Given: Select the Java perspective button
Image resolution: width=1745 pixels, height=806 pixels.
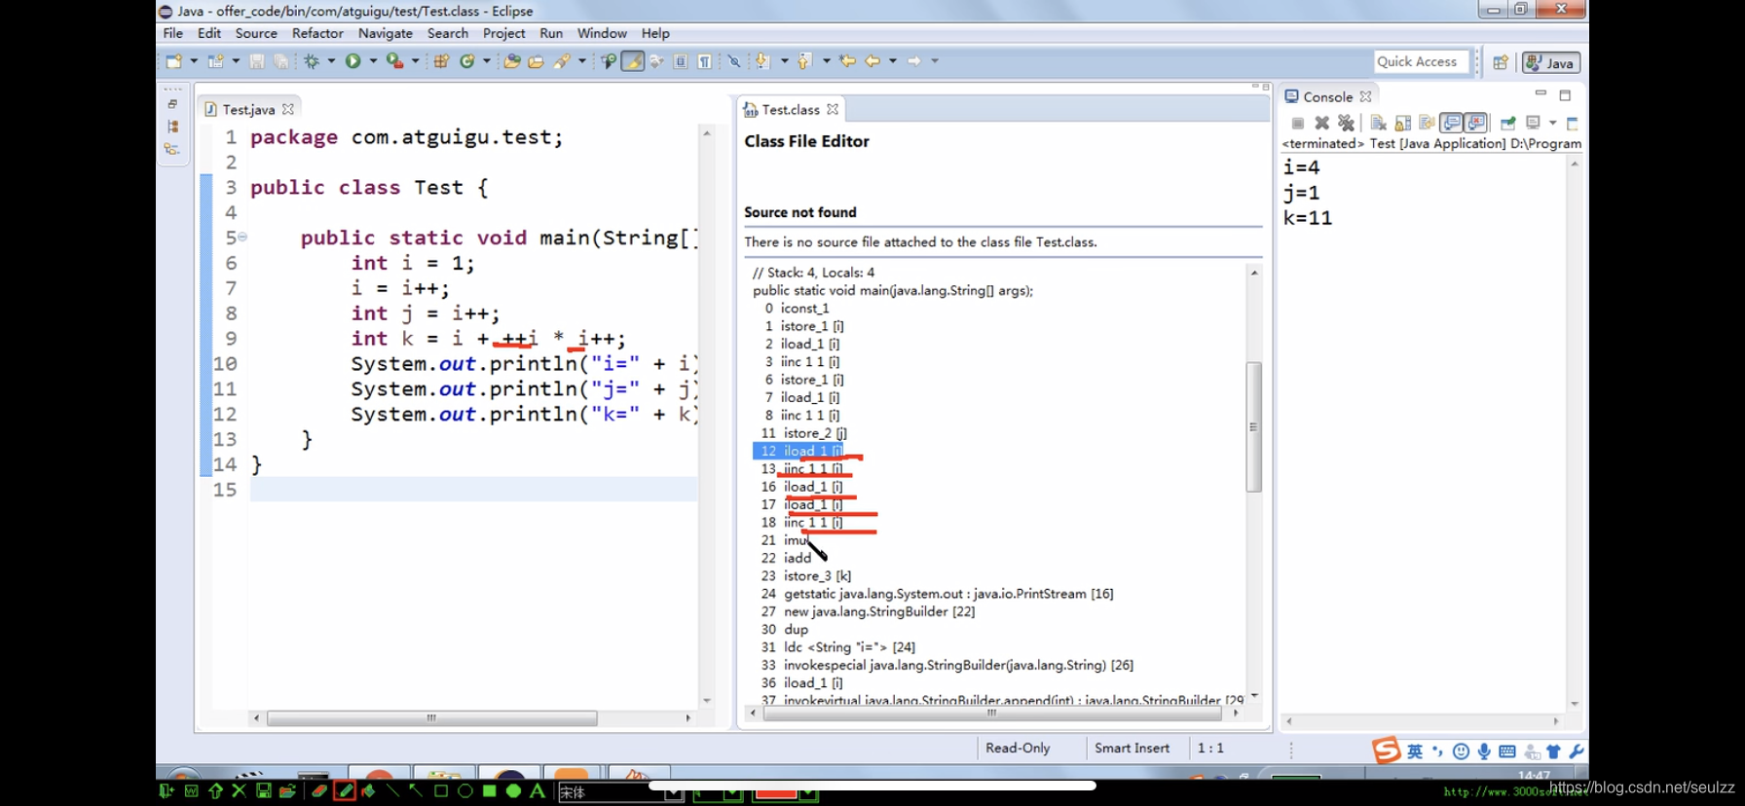Looking at the screenshot, I should 1551,62.
